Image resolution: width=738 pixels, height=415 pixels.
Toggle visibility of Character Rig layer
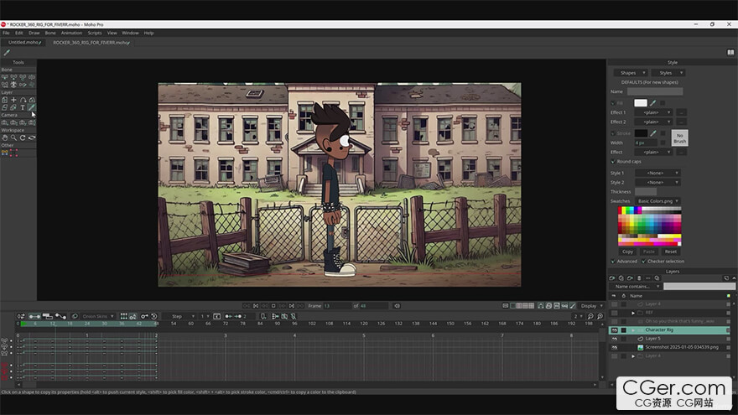click(613, 330)
